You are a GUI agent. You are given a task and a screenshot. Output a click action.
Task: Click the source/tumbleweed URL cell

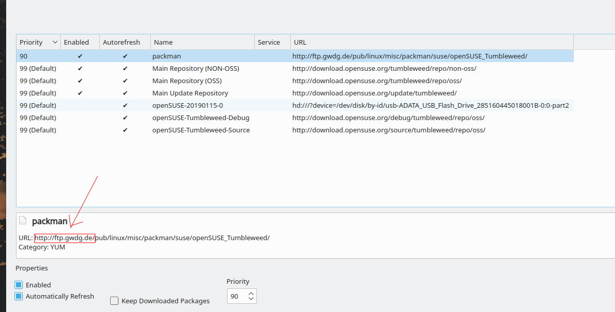(x=389, y=130)
